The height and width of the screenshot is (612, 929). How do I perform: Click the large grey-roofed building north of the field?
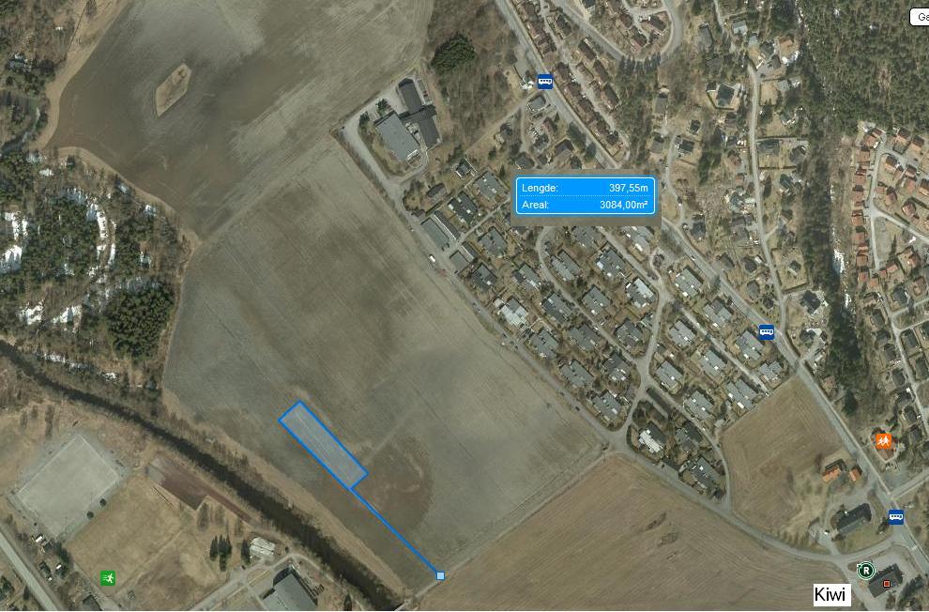tap(396, 136)
